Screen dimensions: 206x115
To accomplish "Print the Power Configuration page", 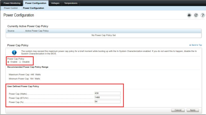I will tap(189, 15).
